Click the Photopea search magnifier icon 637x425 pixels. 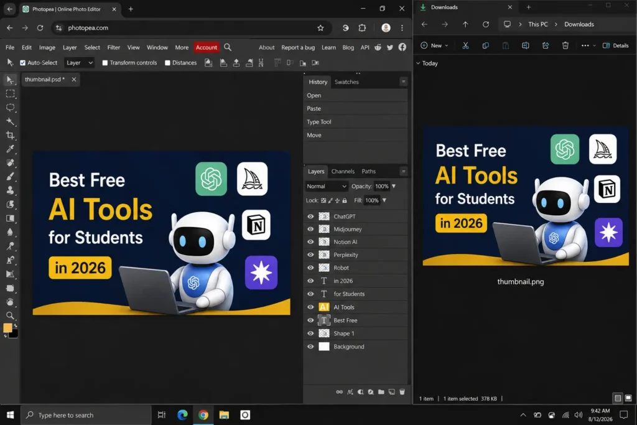(x=228, y=47)
